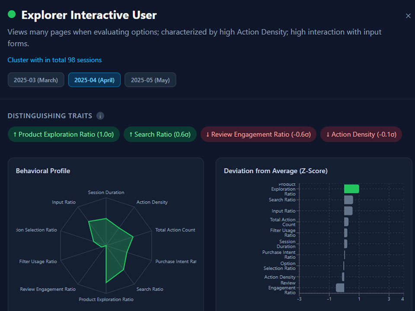Open the Cluster with 98 sessions link
Image resolution: width=415 pixels, height=311 pixels.
pyautogui.click(x=54, y=60)
